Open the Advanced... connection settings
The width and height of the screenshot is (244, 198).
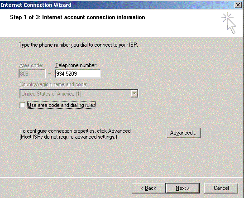[183, 133]
